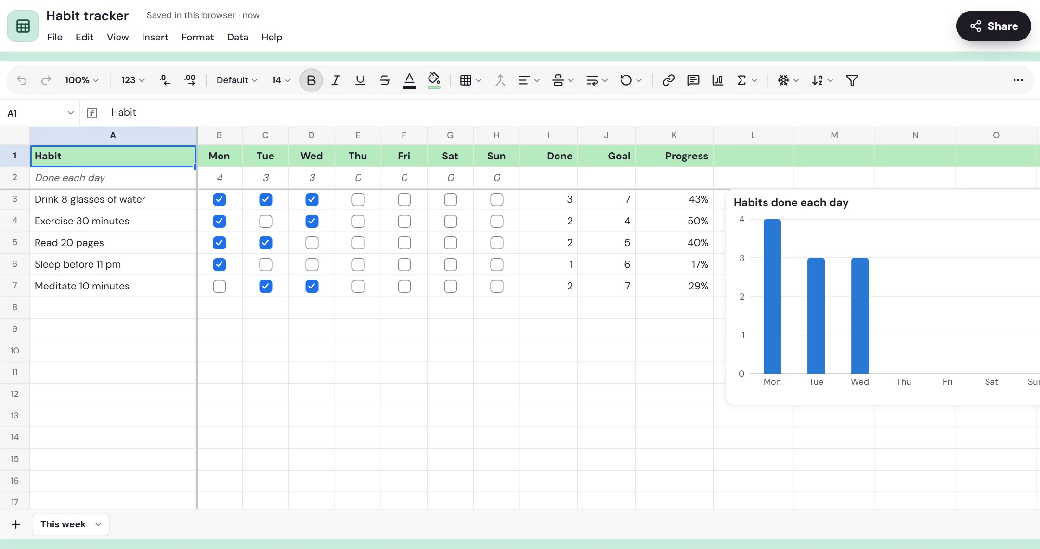Insert link icon in toolbar
Image resolution: width=1040 pixels, height=549 pixels.
point(668,80)
